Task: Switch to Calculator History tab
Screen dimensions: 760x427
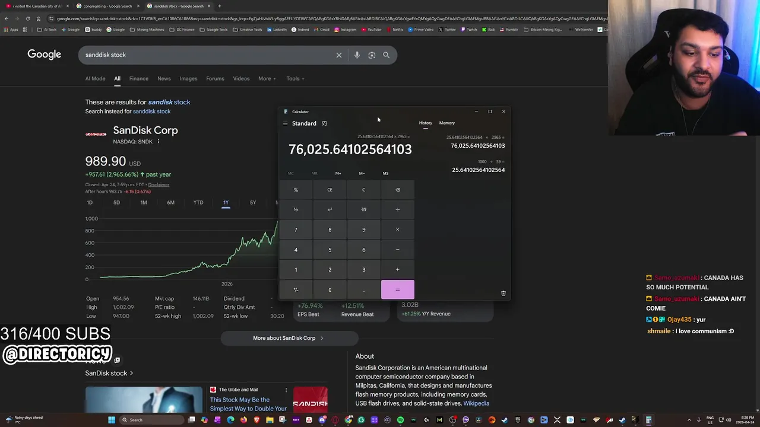Action: coord(426,123)
